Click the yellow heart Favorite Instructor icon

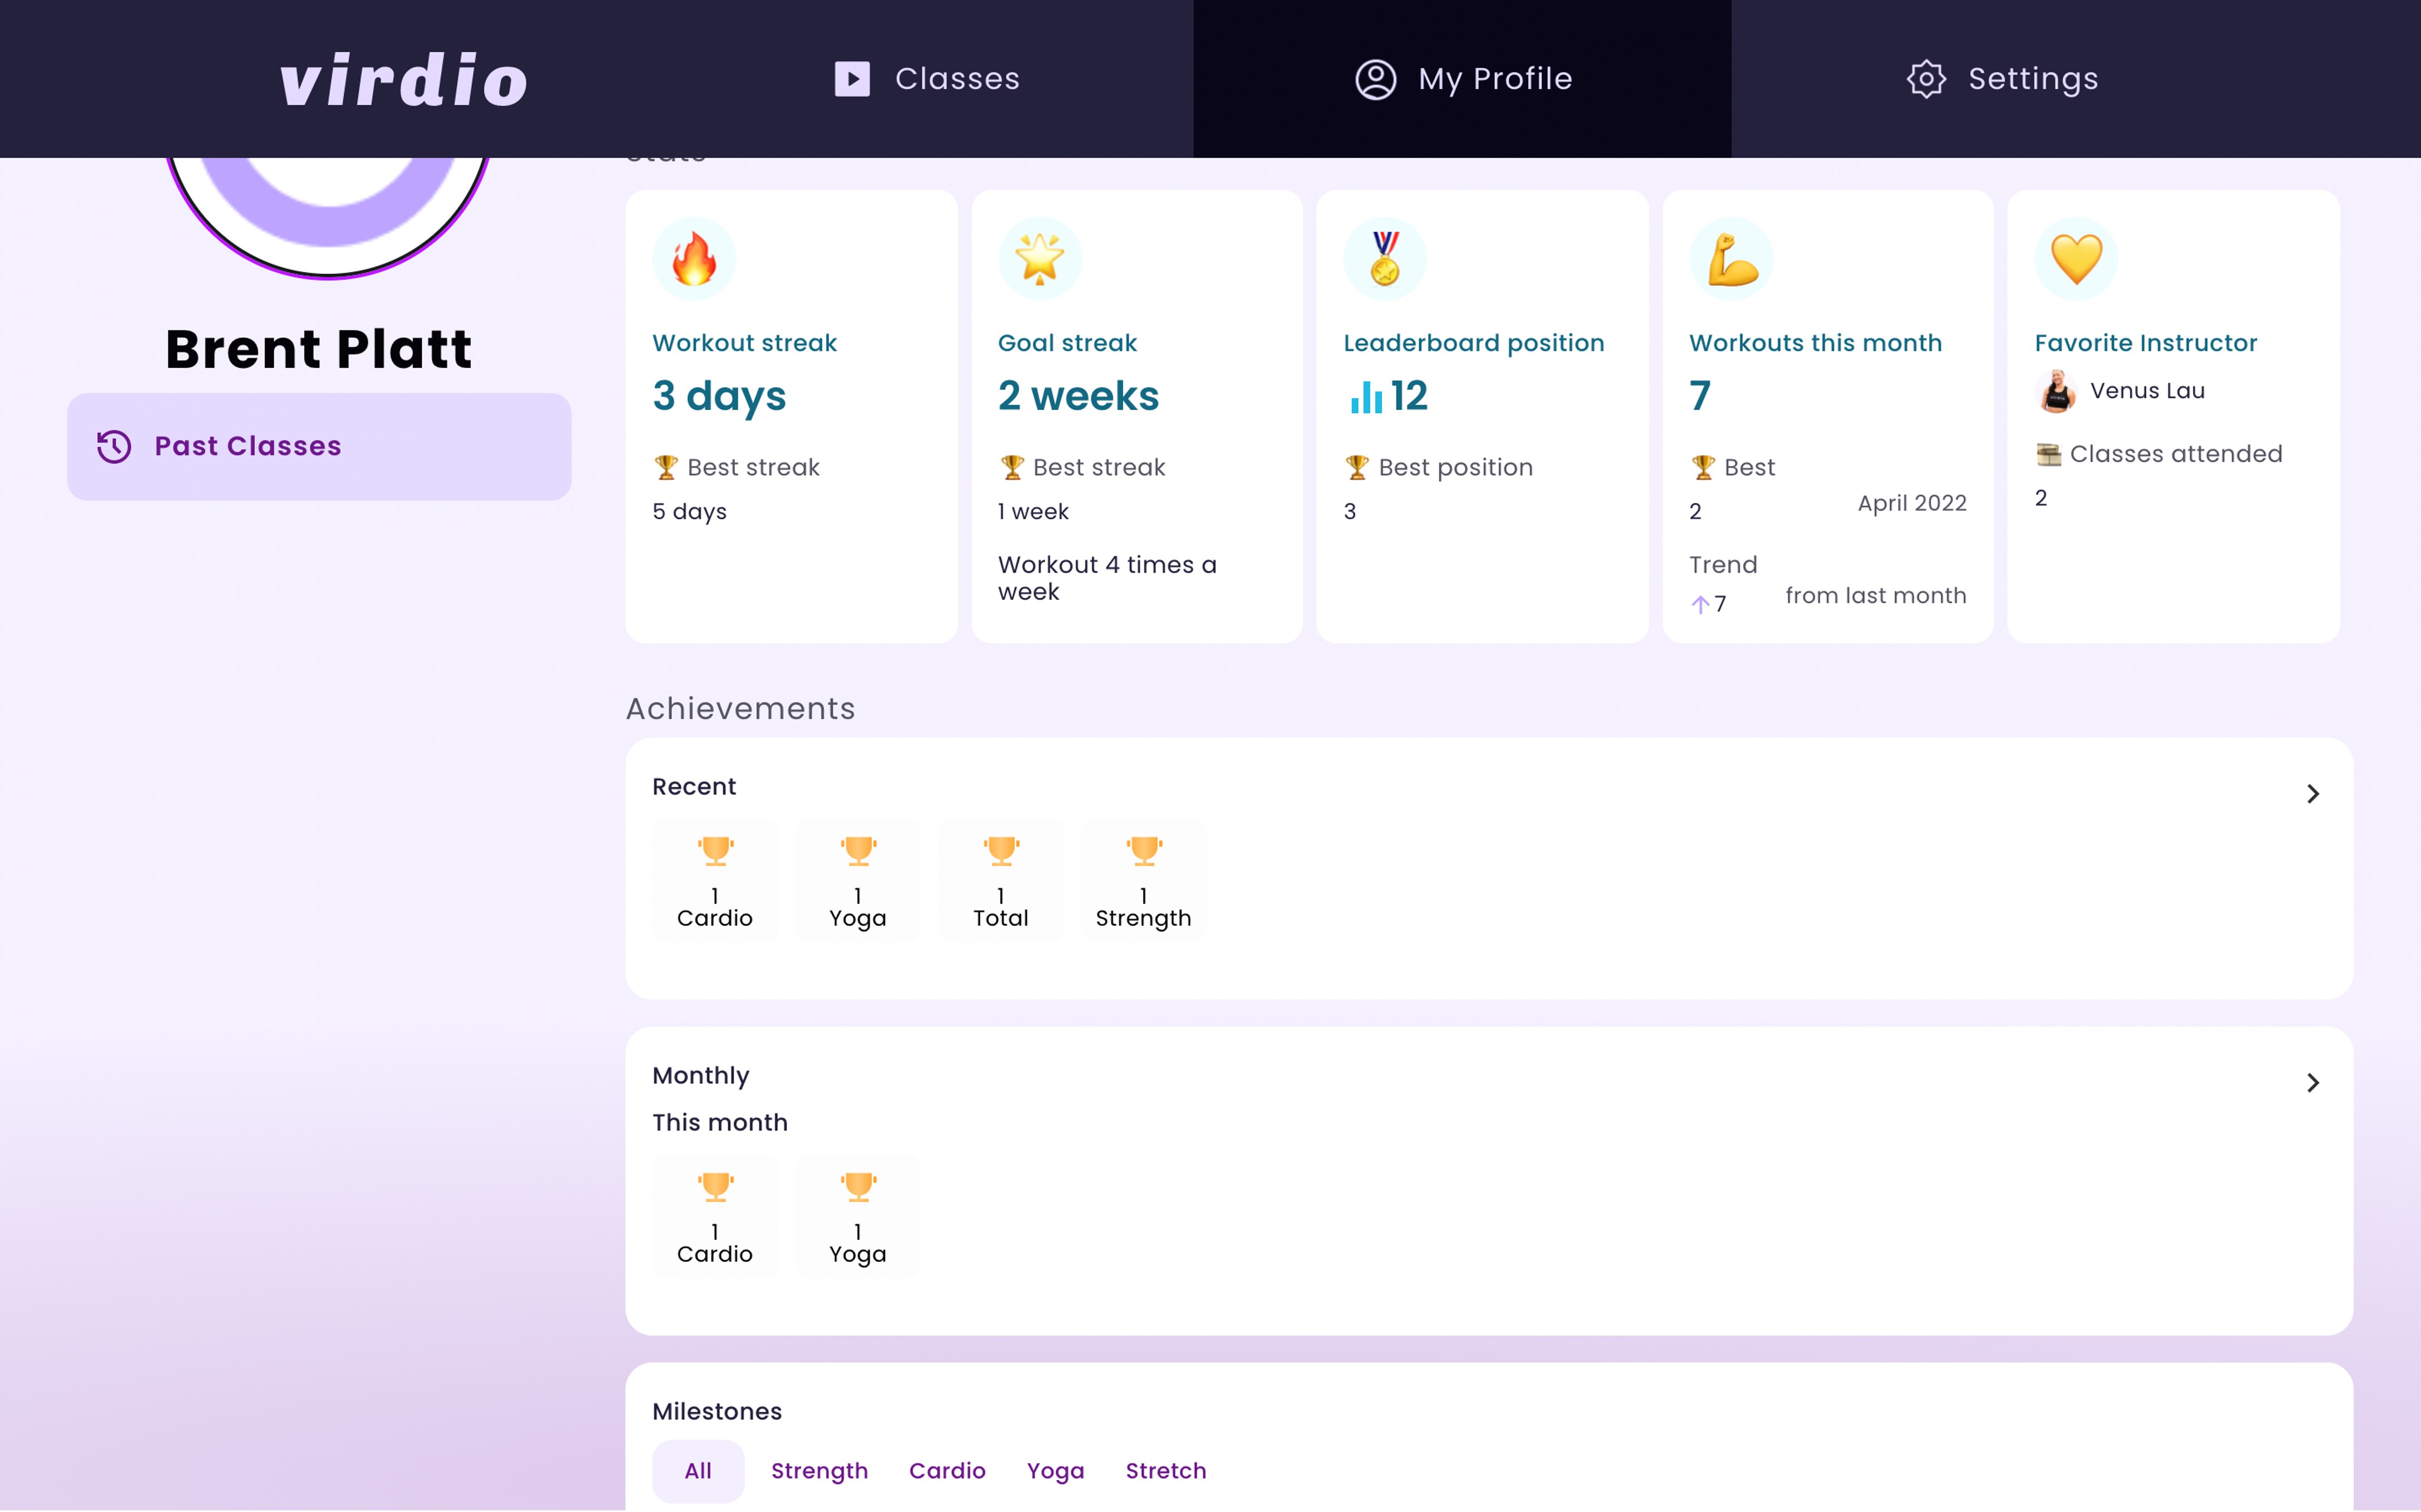pyautogui.click(x=2076, y=259)
